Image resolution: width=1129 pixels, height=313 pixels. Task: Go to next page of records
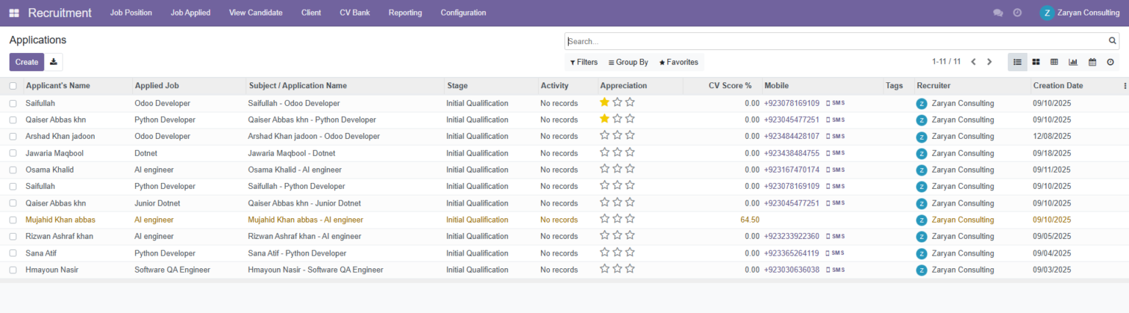(x=989, y=62)
